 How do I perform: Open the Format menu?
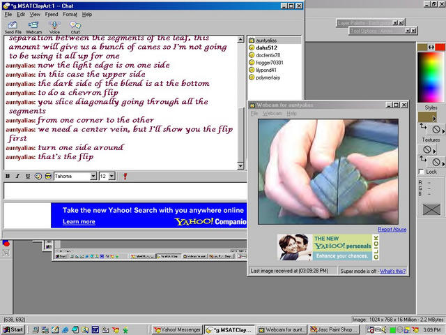coord(70,15)
